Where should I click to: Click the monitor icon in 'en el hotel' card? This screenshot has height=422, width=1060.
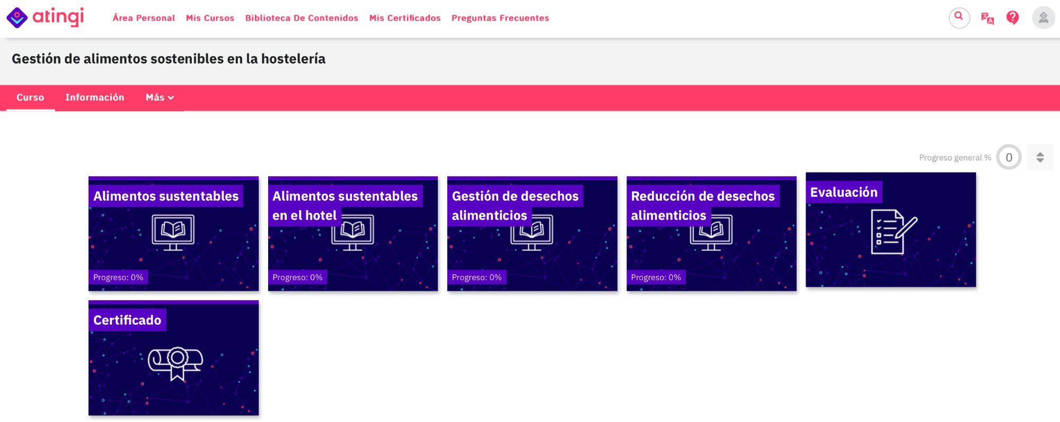pyautogui.click(x=352, y=232)
